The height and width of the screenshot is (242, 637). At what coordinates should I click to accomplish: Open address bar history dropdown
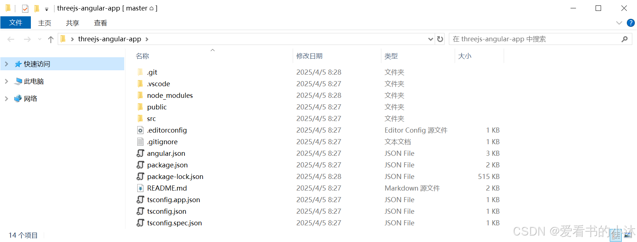click(x=431, y=39)
